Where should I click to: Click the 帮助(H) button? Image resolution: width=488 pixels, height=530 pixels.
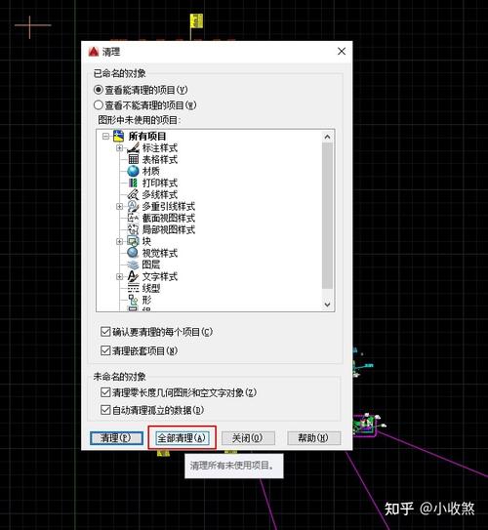(313, 438)
